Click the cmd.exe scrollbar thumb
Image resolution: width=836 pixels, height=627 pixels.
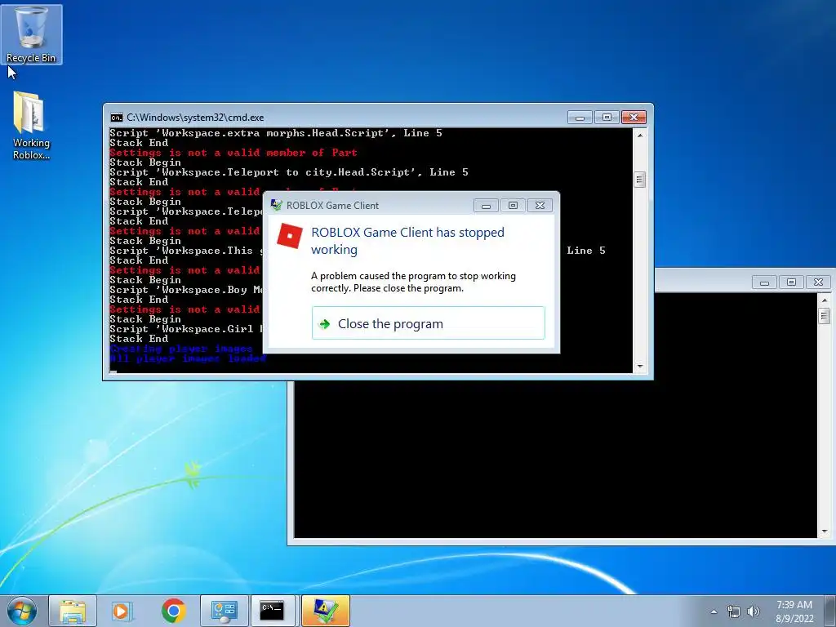point(640,180)
